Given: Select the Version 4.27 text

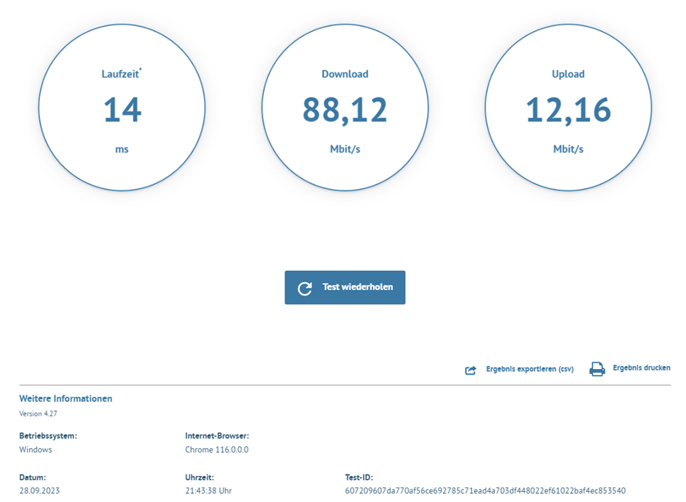Looking at the screenshot, I should [38, 413].
